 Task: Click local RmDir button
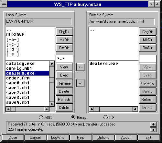pyautogui.click(x=64, y=48)
